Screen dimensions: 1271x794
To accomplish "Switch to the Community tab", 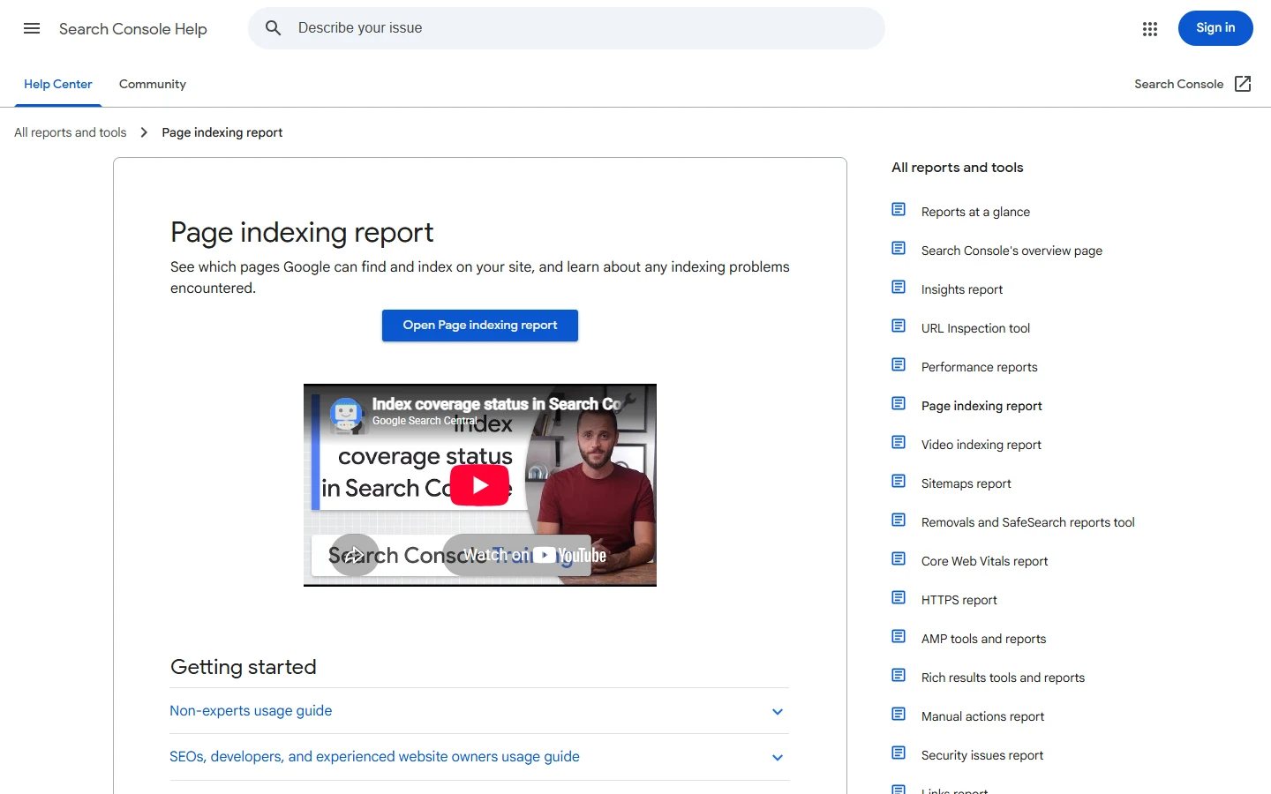I will click(153, 84).
